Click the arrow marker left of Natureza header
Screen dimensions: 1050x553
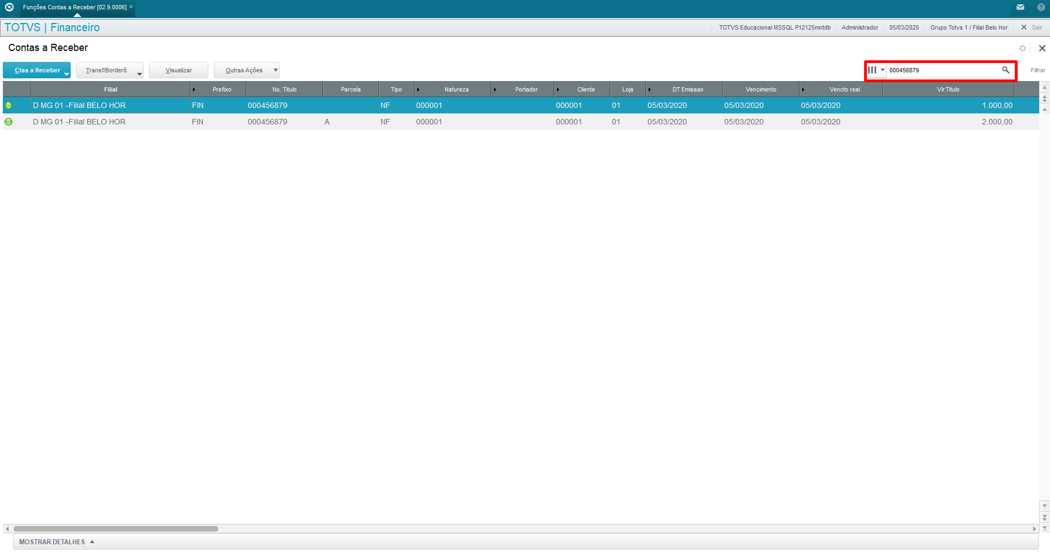coord(418,89)
